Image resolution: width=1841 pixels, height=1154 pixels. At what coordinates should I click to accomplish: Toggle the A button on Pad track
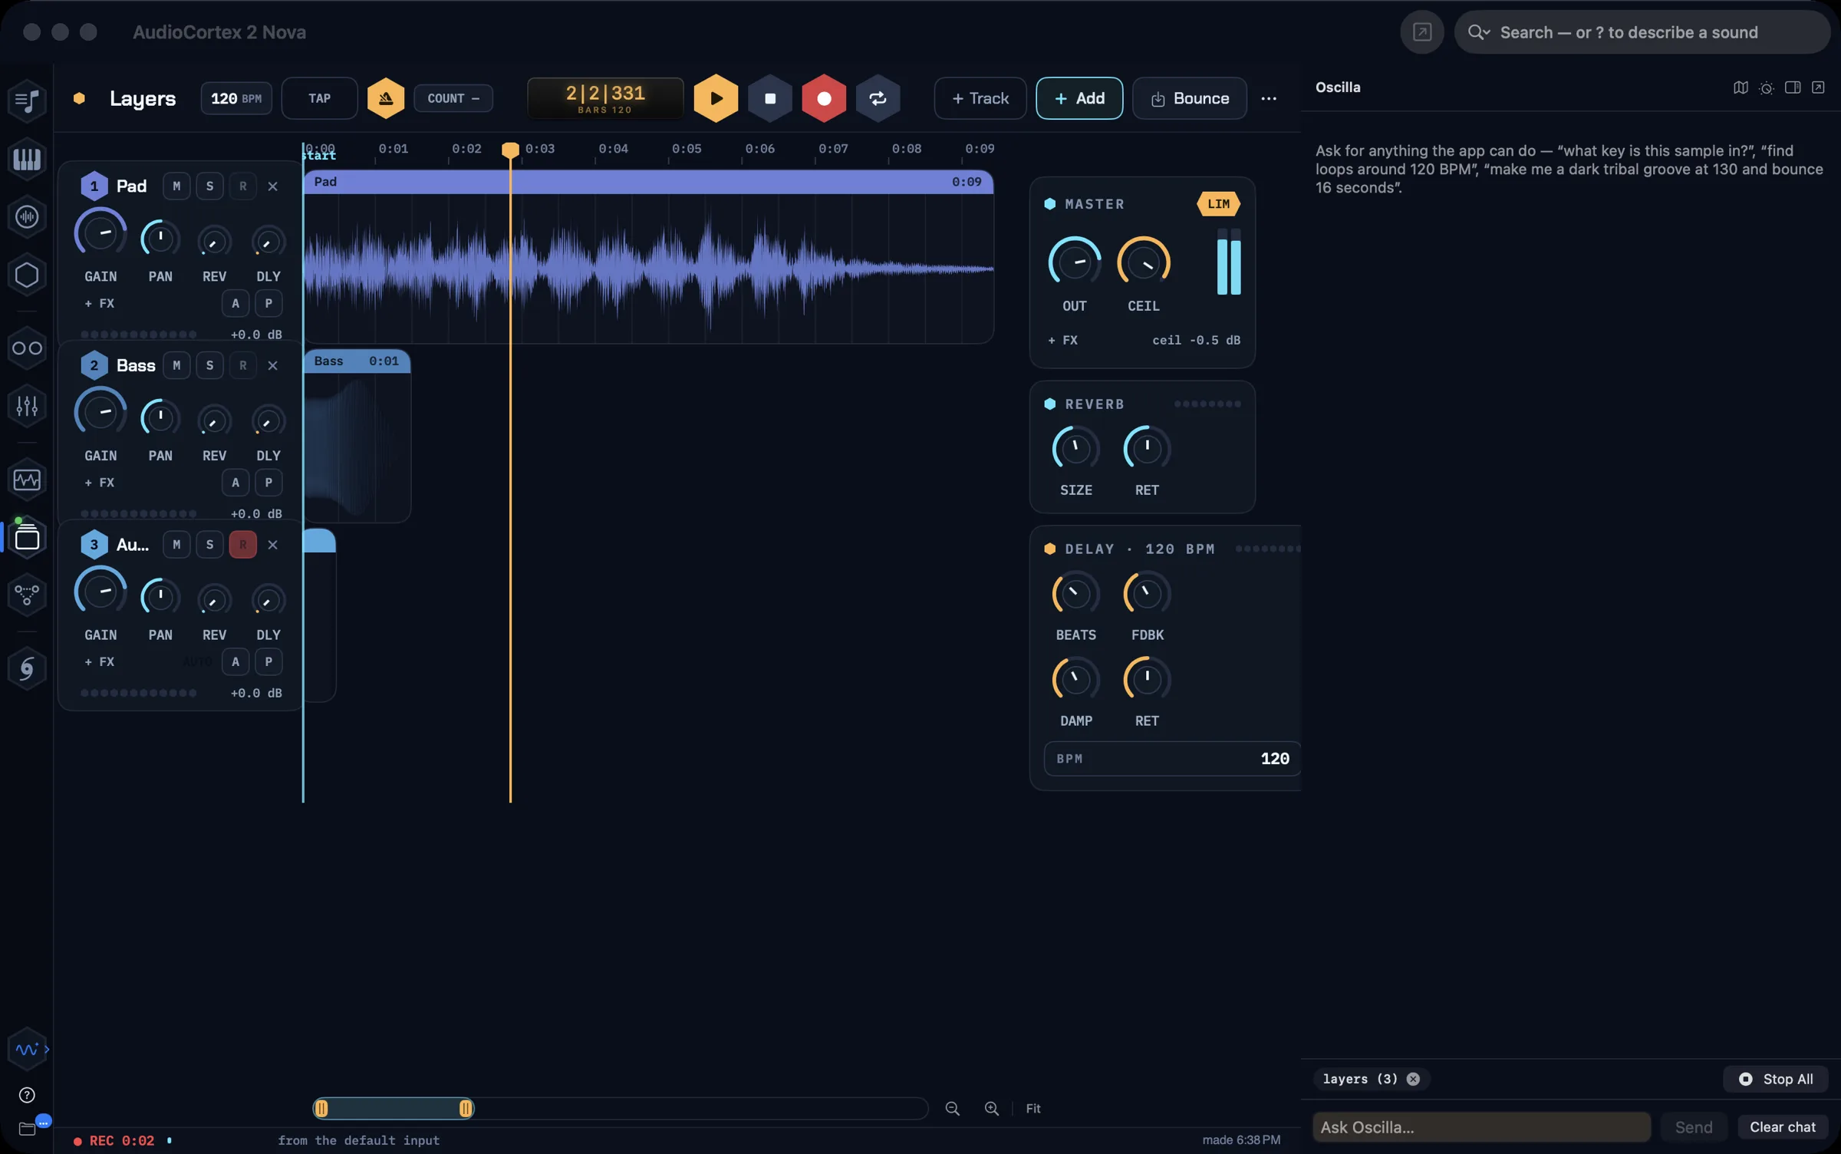(235, 304)
